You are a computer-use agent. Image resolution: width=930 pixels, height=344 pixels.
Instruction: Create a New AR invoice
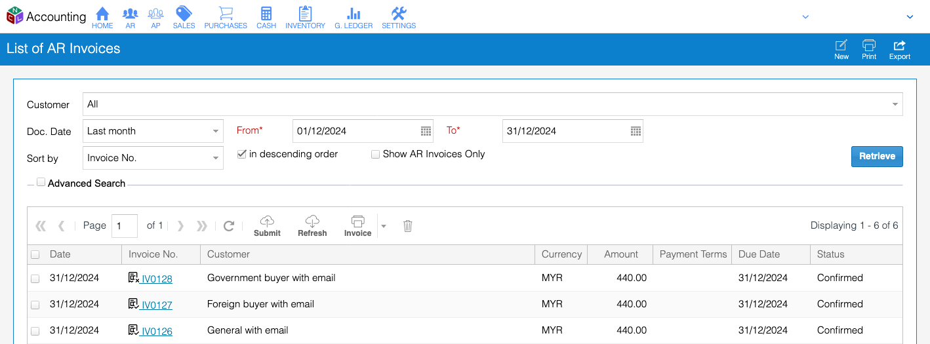841,50
